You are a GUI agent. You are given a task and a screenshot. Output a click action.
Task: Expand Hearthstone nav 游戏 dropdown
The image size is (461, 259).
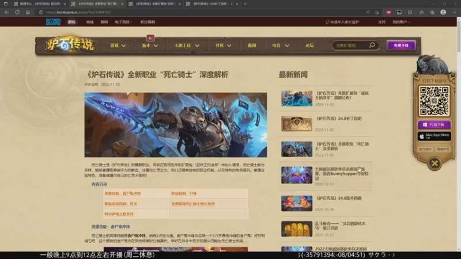coord(118,45)
